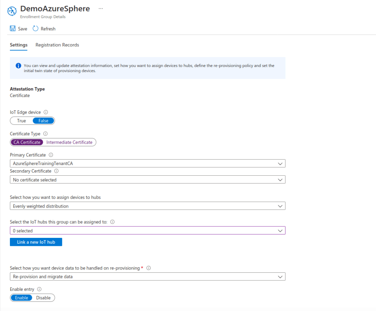Screen dimensions: 376x311
Task: Click info icon next to Enable entry
Action: [39, 289]
